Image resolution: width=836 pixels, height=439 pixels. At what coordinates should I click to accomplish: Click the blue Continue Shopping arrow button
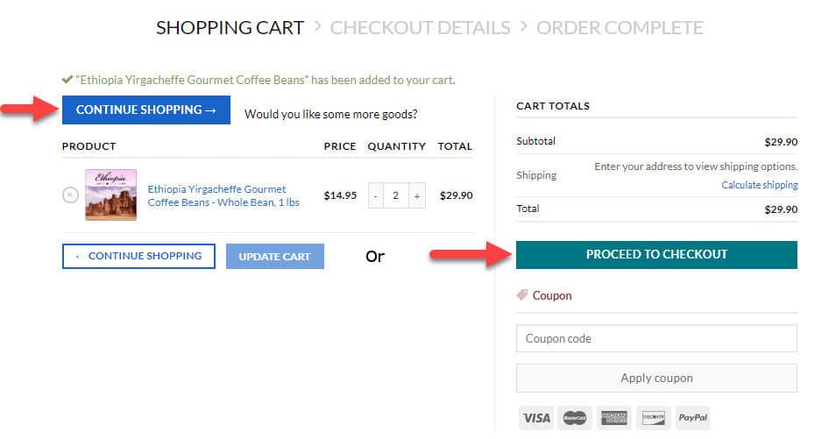pos(146,110)
